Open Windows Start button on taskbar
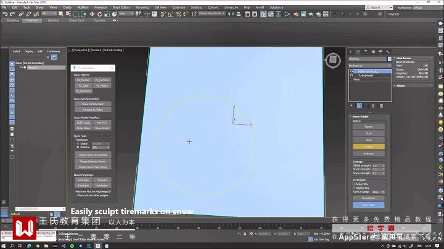Image resolution: width=444 pixels, height=249 pixels. (4, 246)
